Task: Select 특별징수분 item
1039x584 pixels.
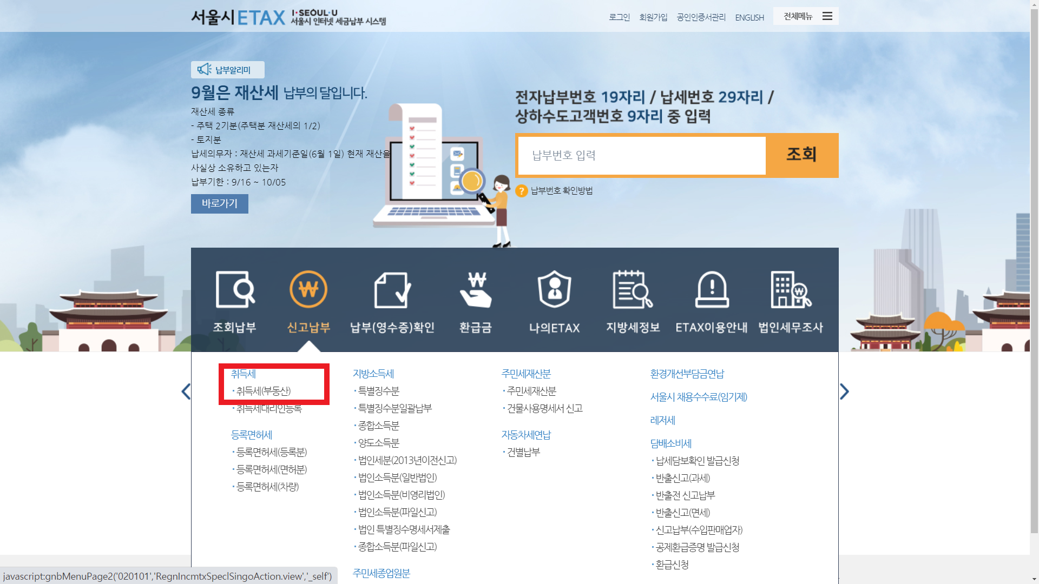Action: [378, 391]
